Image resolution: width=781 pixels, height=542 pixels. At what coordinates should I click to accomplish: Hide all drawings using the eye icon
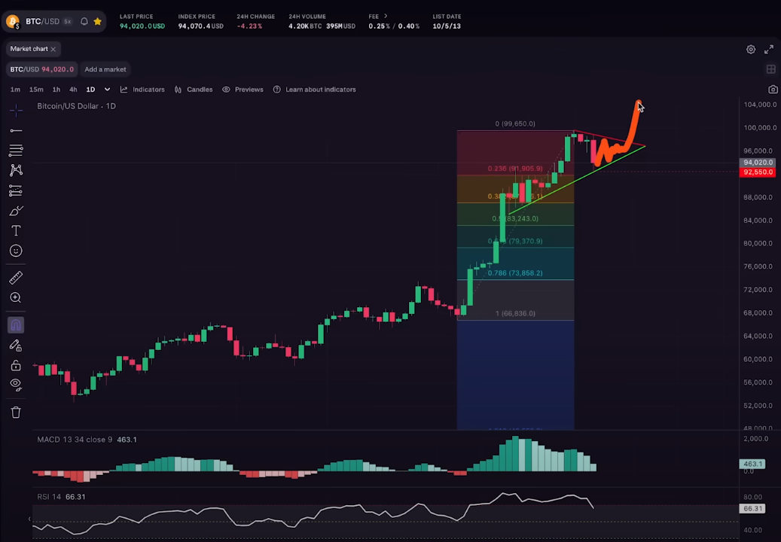coord(16,385)
